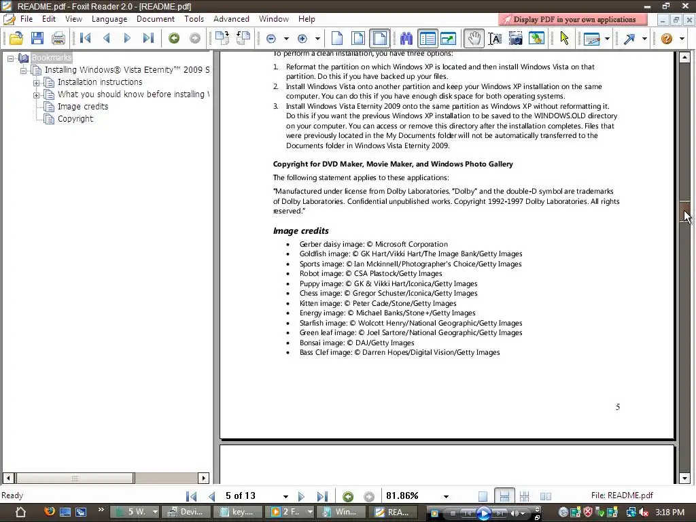696x522 pixels.
Task: Open Find with binoculars icon
Action: click(406, 39)
